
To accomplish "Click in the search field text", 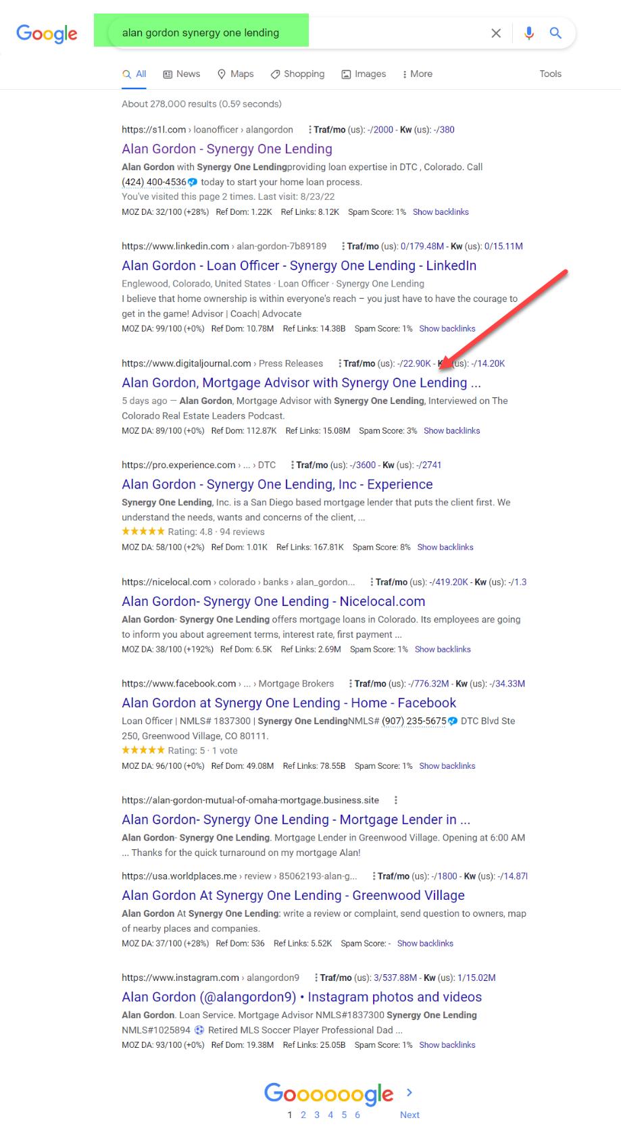I will click(x=201, y=32).
